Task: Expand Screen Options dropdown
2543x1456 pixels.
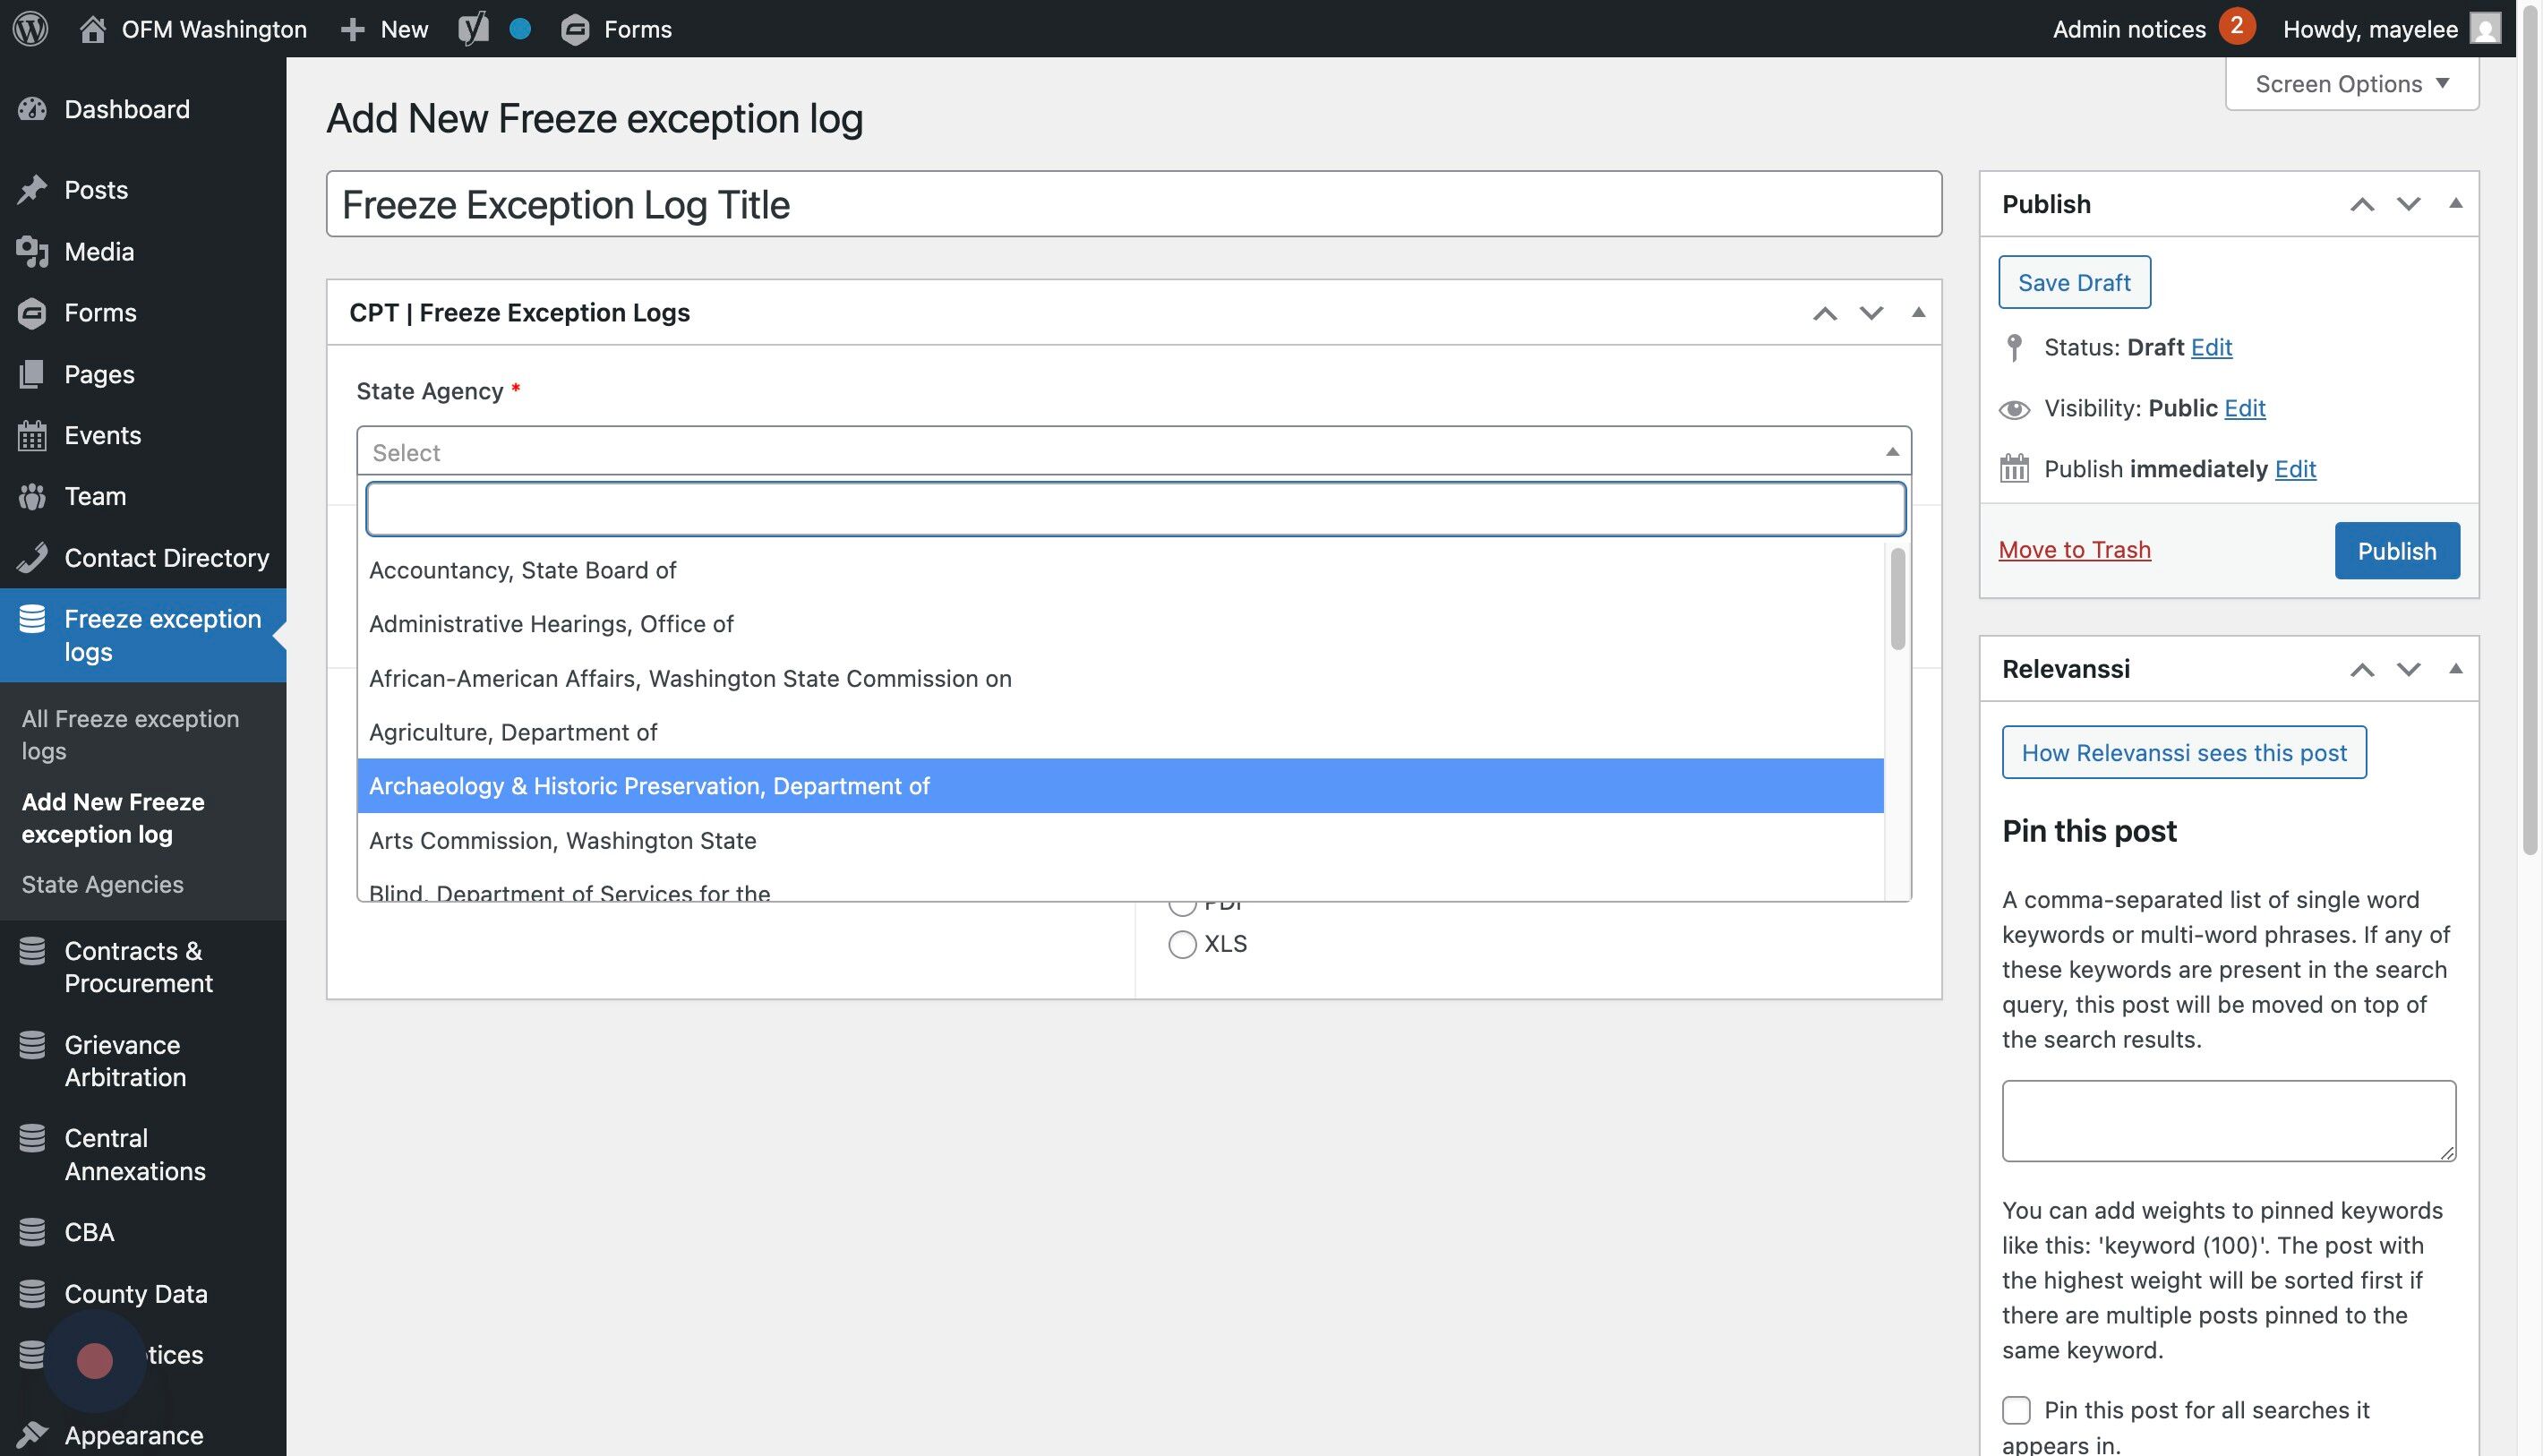Action: click(2351, 84)
